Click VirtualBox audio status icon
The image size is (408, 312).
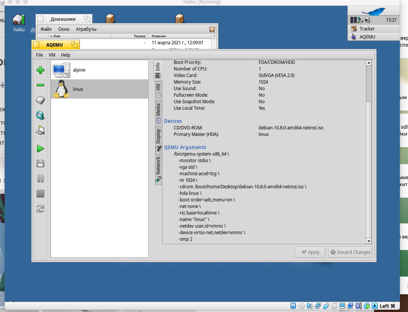[310, 306]
